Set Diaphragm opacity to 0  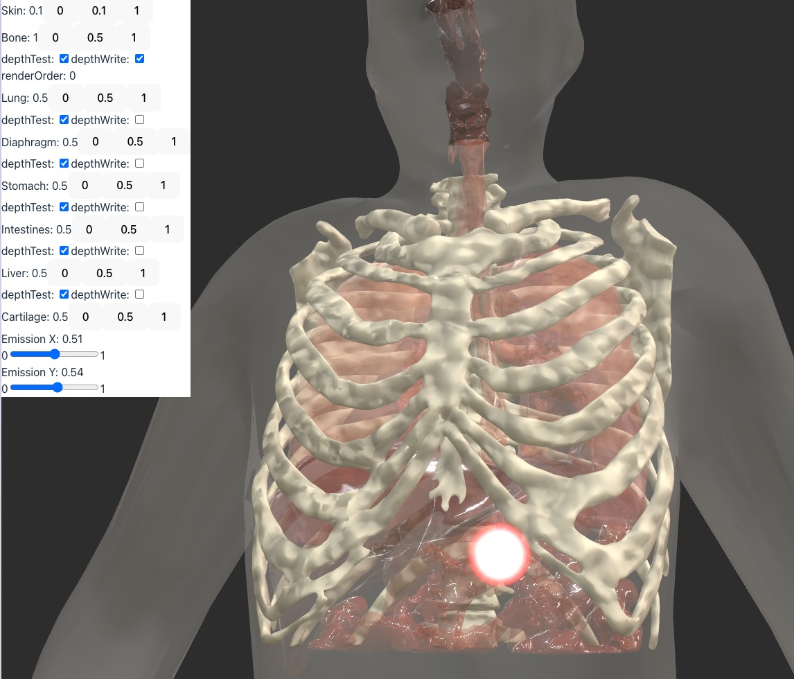95,141
